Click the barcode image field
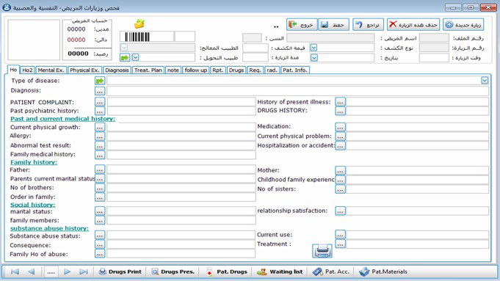This screenshot has height=281, width=500. [147, 37]
